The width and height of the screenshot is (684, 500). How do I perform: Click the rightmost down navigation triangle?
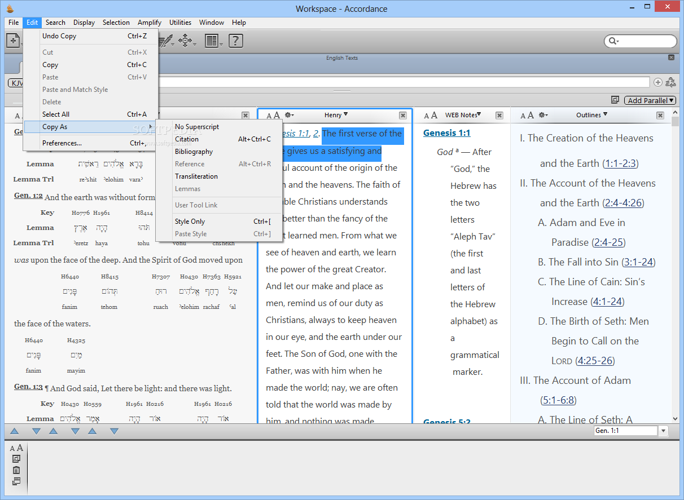(114, 431)
